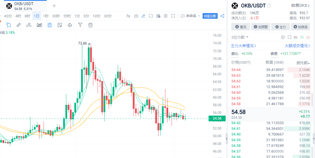Switch to the 10分 timeframe

pos(97,16)
